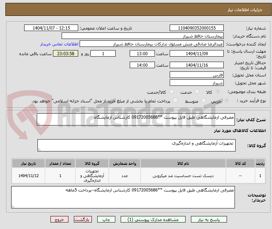Click the گروه کالا textbox

137,145
